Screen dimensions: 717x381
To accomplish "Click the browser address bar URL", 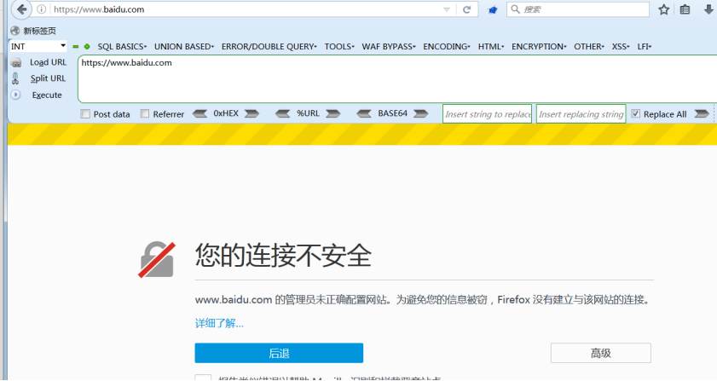I will (x=99, y=9).
